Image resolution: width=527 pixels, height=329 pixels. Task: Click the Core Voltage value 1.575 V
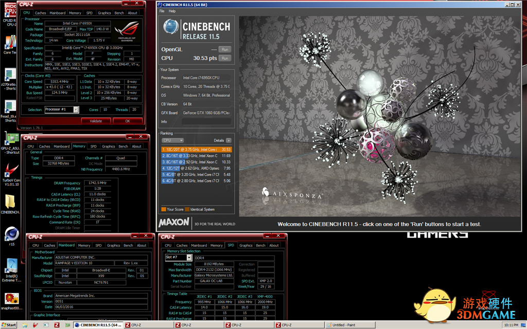99,40
